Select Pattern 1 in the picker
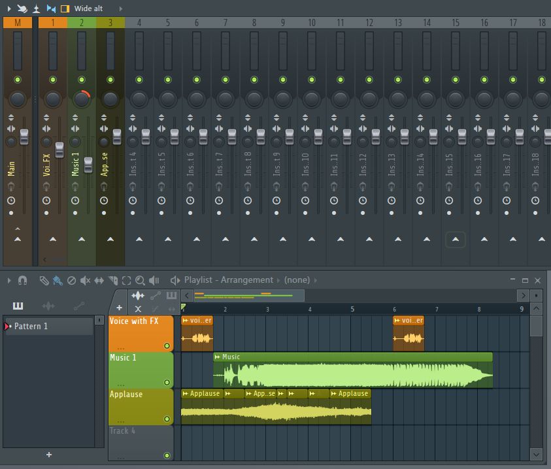This screenshot has height=469, width=551. pyautogui.click(x=49, y=326)
